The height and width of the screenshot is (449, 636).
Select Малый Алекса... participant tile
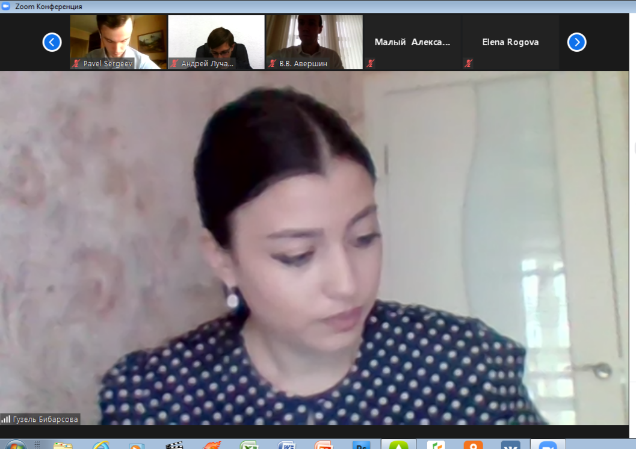coord(413,42)
